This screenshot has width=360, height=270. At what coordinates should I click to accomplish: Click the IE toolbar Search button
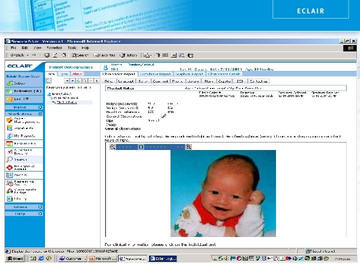click(x=79, y=55)
